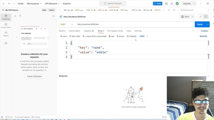Image resolution: width=214 pixels, height=120 pixels.
Task: Open the Pre-request Script tab
Action: tap(115, 31)
